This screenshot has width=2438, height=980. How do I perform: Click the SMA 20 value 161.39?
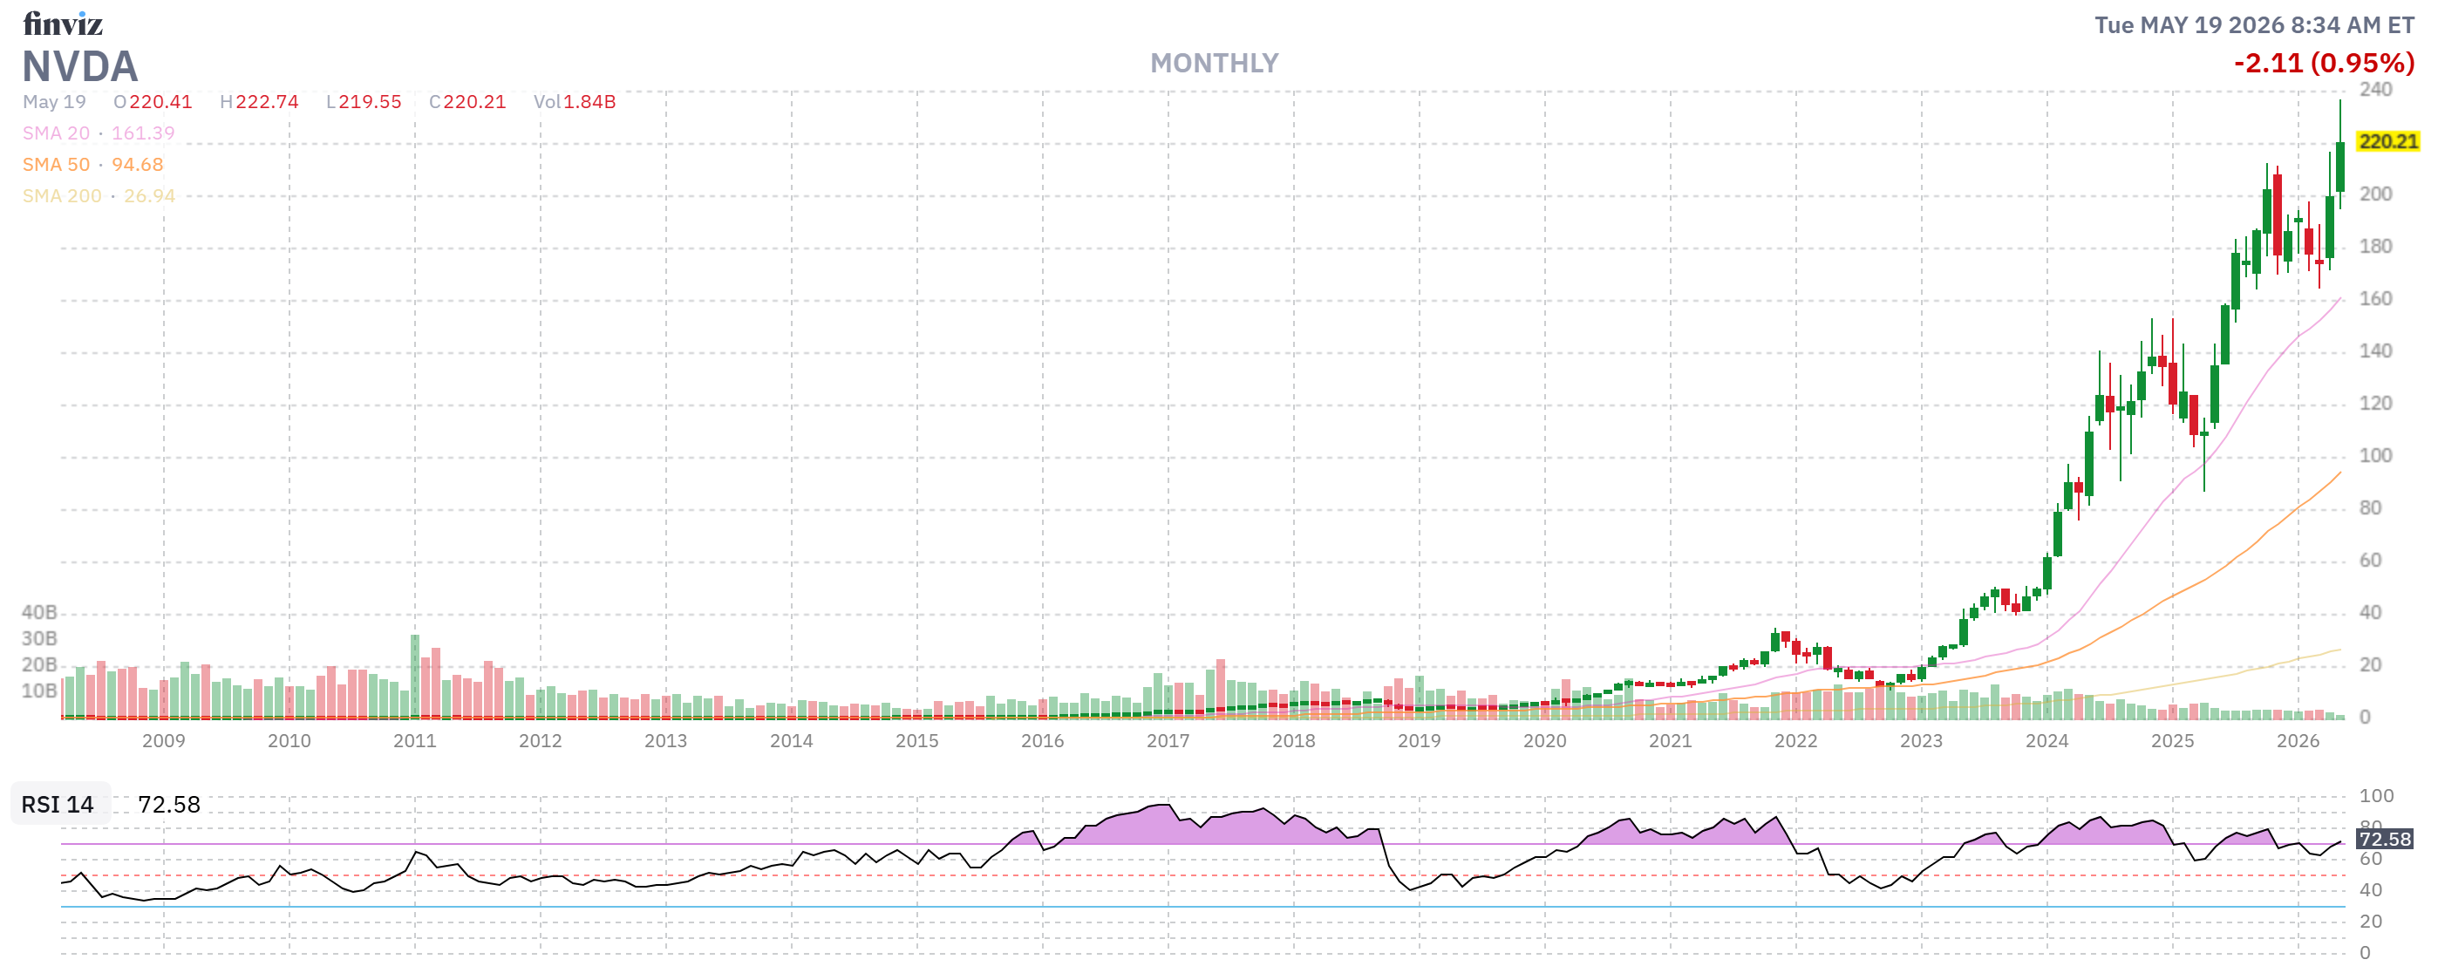(143, 133)
